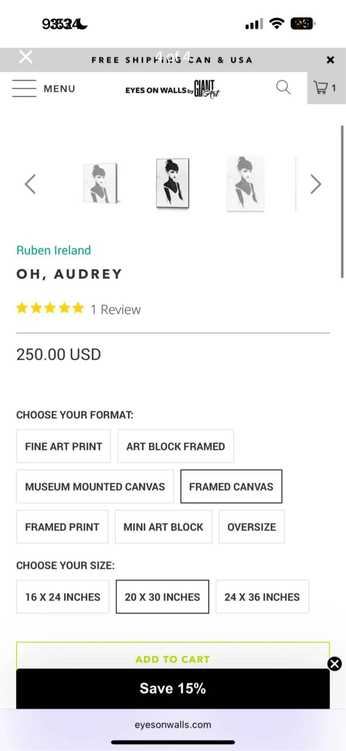346x751 pixels.
Task: Click the Eyes On Walls logo
Action: (172, 89)
